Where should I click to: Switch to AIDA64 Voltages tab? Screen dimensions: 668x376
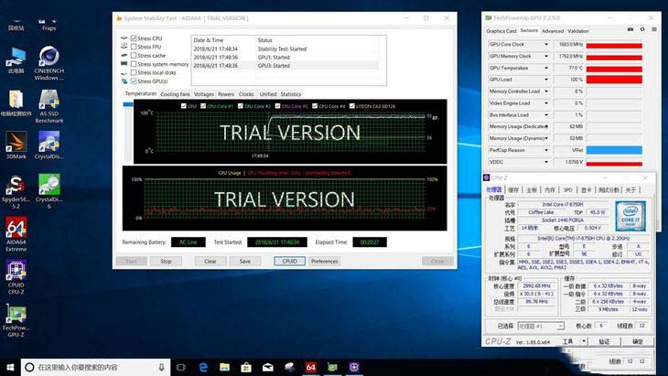pyautogui.click(x=204, y=94)
